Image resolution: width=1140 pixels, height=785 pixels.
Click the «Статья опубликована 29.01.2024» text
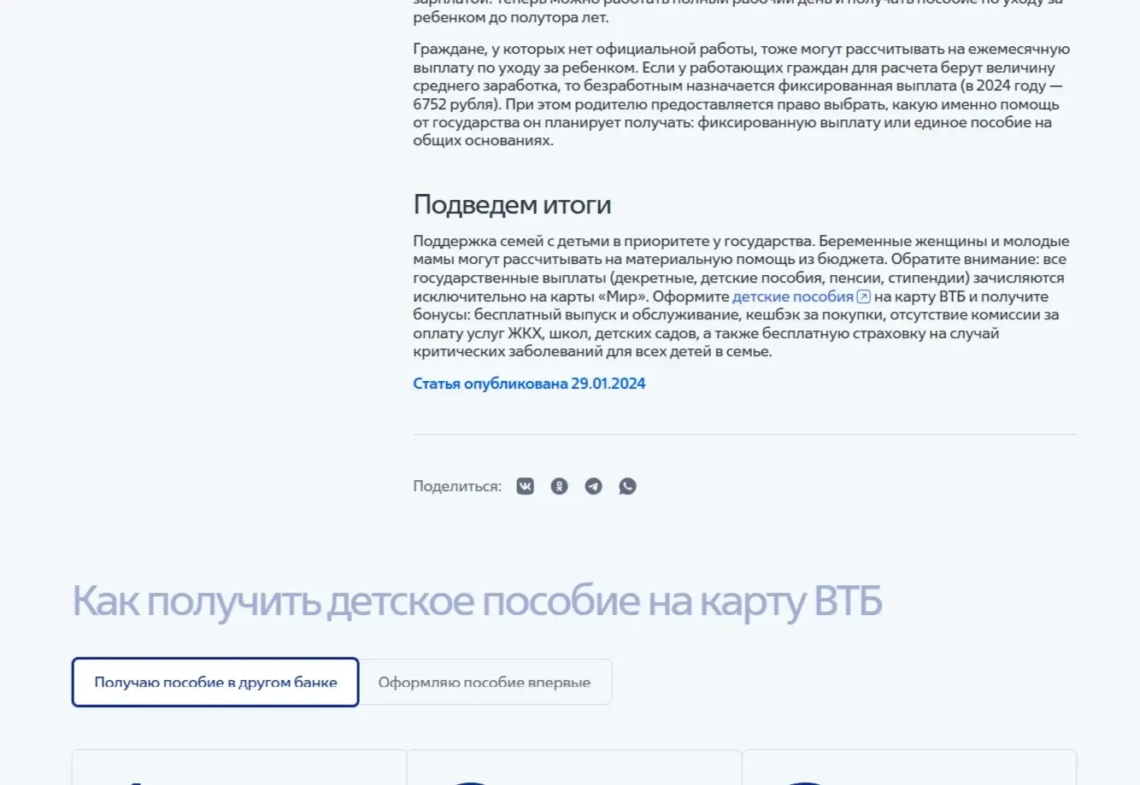click(529, 384)
